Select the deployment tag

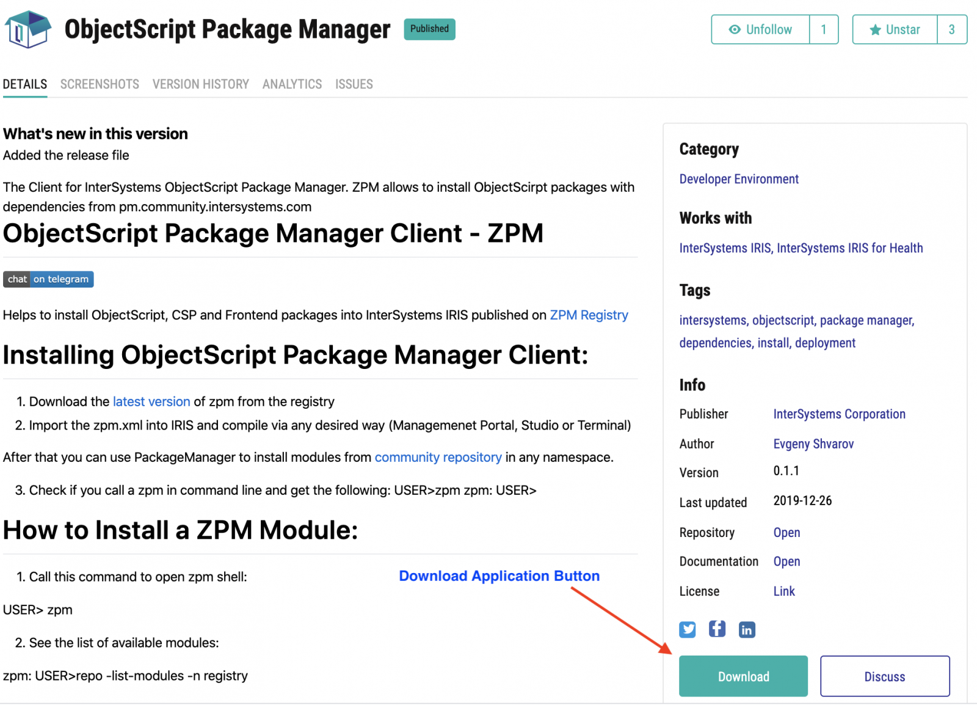pos(826,343)
